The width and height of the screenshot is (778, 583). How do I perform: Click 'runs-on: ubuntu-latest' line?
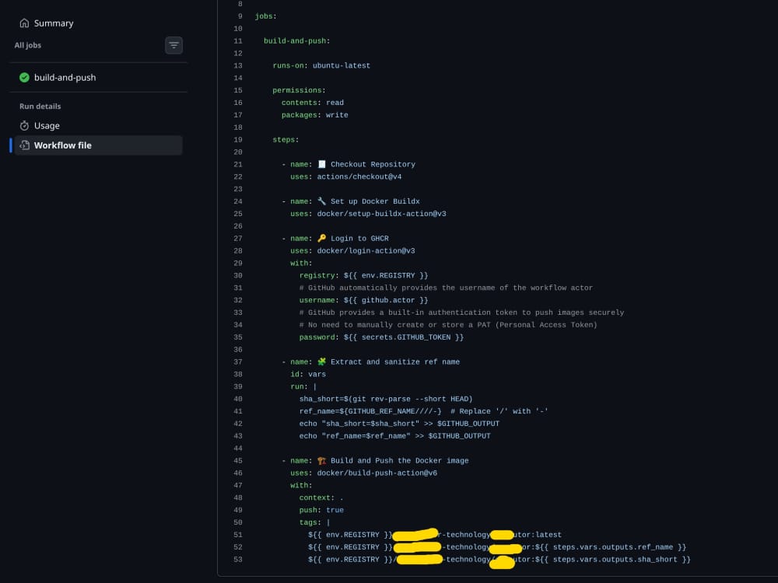(321, 65)
